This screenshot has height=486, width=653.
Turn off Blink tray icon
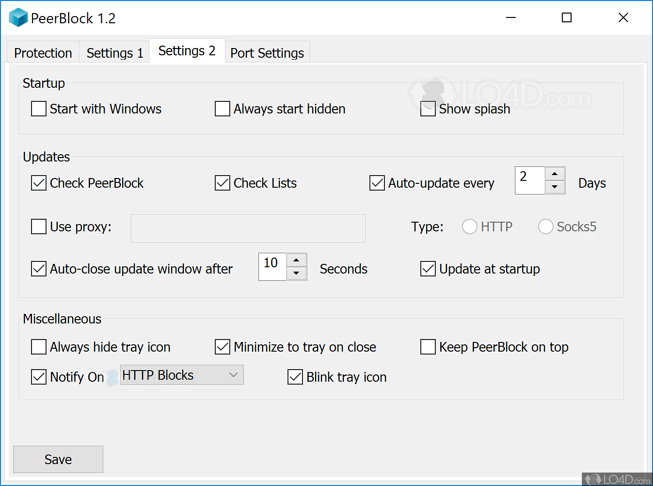click(295, 377)
